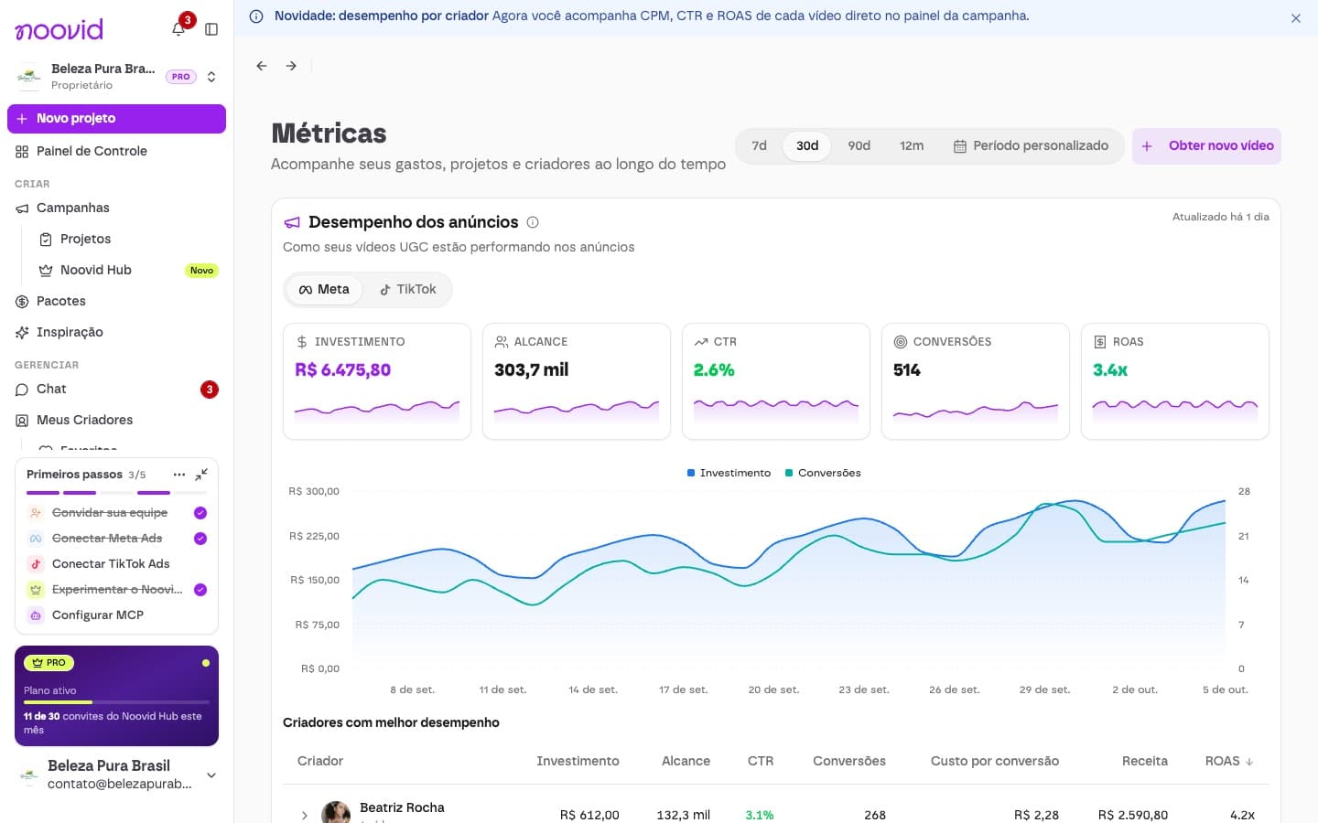Screen dimensions: 1318x823
Task: Toggle the Convidar sua equipe checkmark
Action: [200, 513]
